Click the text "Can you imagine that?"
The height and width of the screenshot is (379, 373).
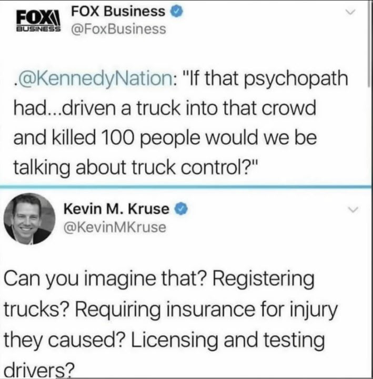point(104,279)
